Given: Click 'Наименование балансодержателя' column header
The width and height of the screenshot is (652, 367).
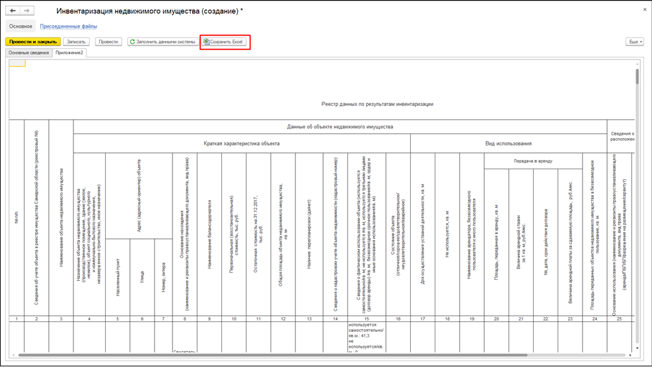Looking at the screenshot, I should tap(209, 234).
